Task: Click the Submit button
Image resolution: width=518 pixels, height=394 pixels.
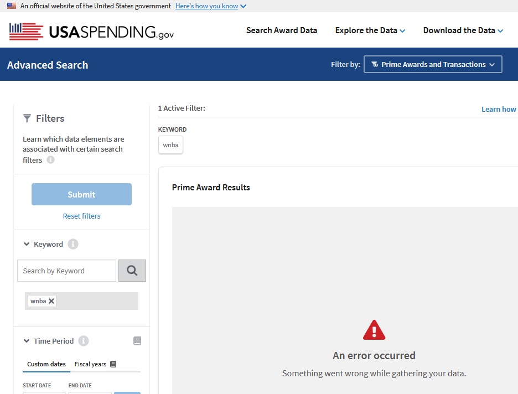Action: (x=81, y=194)
